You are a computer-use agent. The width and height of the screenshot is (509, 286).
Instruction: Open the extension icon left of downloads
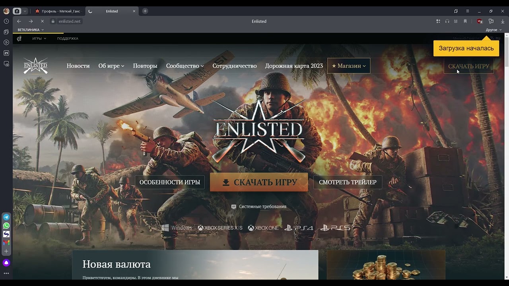point(491,21)
